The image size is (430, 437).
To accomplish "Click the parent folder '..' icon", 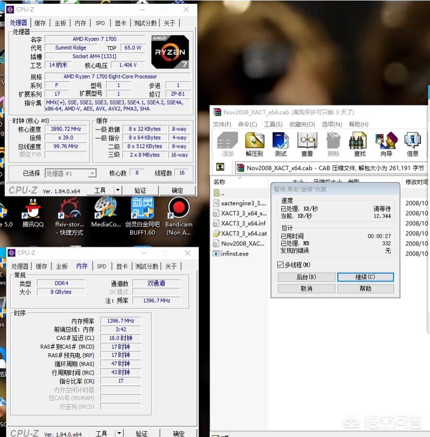I will coord(216,193).
